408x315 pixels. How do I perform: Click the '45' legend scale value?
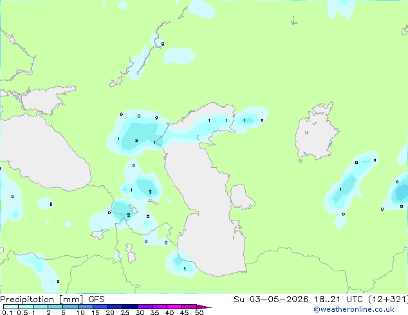[184, 312]
